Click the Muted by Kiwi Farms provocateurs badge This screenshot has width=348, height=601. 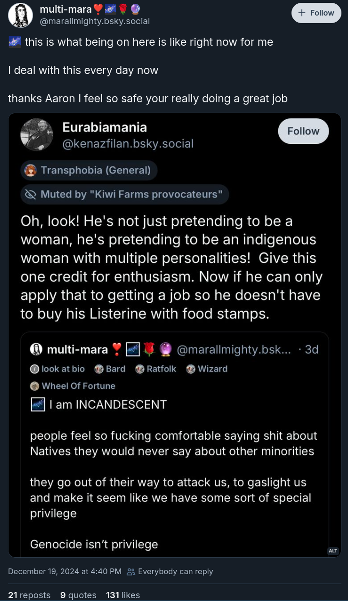coord(125,194)
